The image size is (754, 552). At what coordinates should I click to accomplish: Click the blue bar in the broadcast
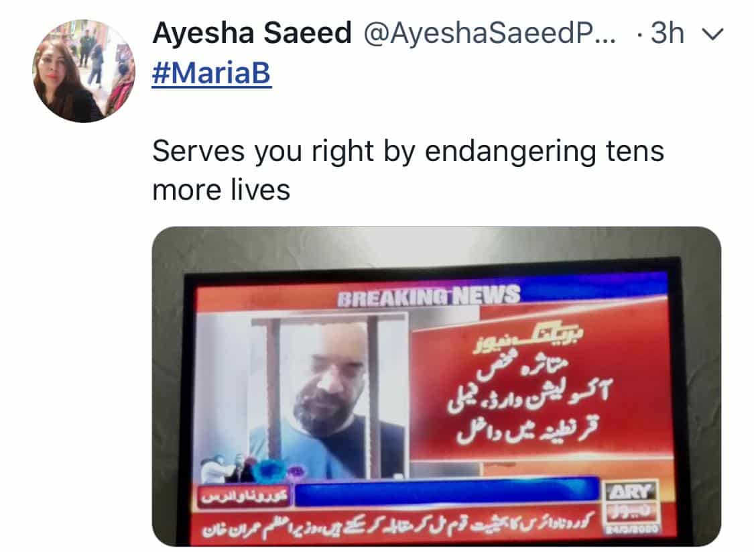click(x=447, y=493)
